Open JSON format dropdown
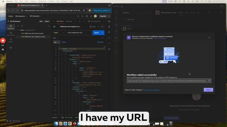 pyautogui.click(x=65, y=42)
